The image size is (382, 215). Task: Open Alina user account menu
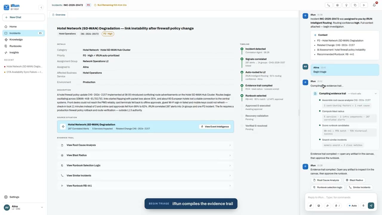[24, 208]
